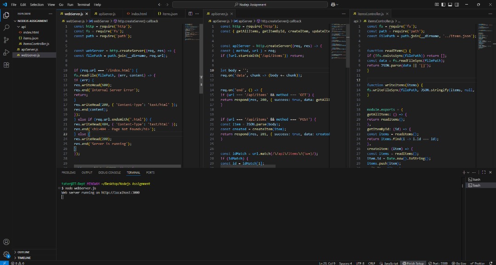Go back with the navigation arrow
The image size is (496, 265).
pyautogui.click(x=159, y=5)
